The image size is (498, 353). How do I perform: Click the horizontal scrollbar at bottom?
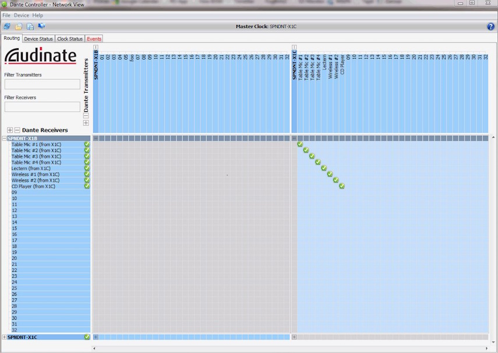pos(291,348)
